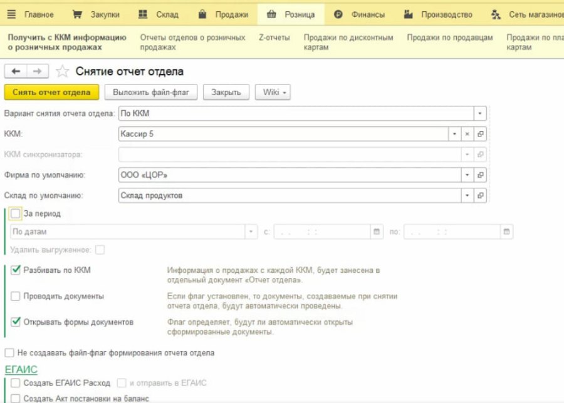Click the Склад продуктов input field
The height and width of the screenshot is (403, 564).
click(290, 195)
